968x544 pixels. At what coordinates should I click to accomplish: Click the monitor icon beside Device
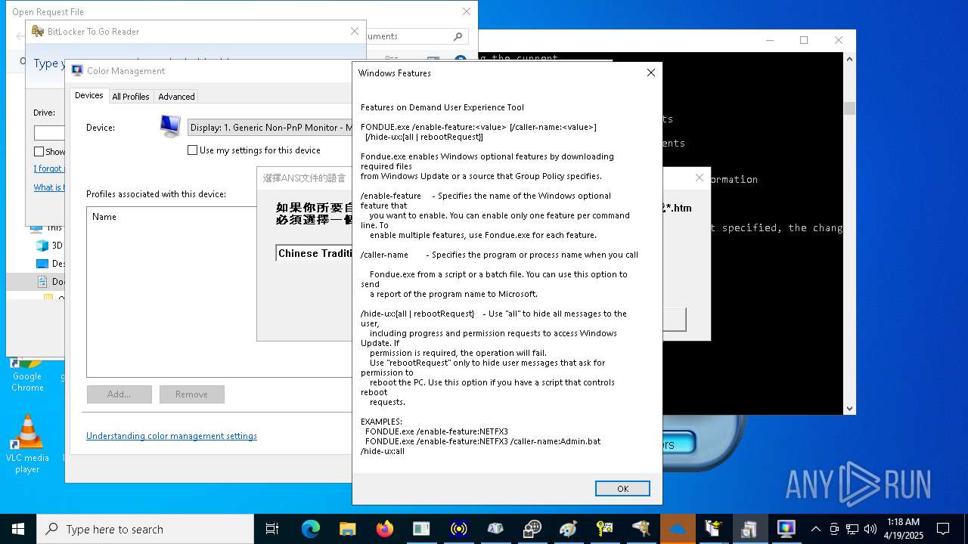point(170,126)
